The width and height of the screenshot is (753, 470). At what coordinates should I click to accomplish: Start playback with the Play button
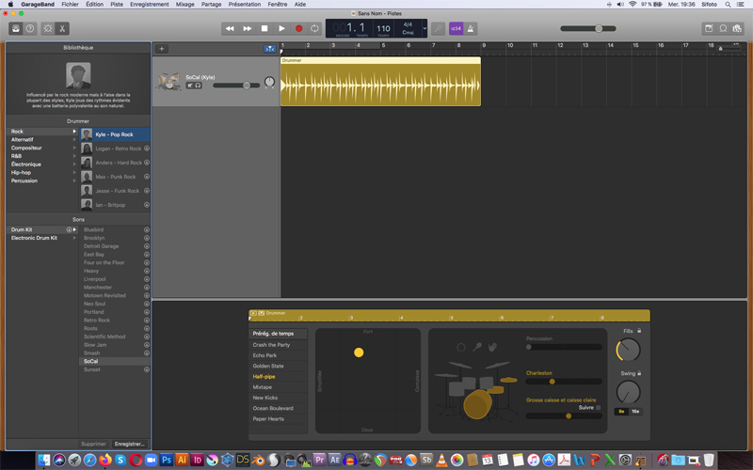click(281, 28)
